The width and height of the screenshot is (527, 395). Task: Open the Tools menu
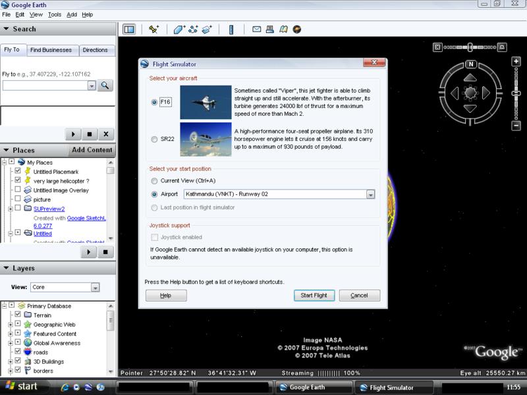click(55, 14)
